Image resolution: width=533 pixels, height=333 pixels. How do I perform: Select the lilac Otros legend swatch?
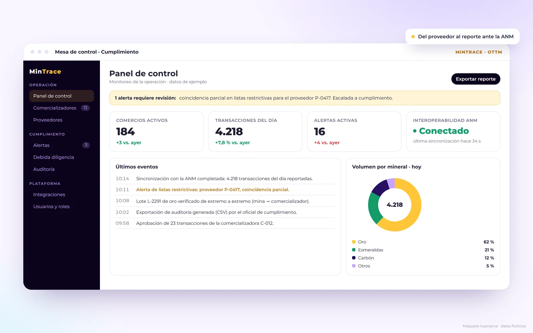coord(354,266)
